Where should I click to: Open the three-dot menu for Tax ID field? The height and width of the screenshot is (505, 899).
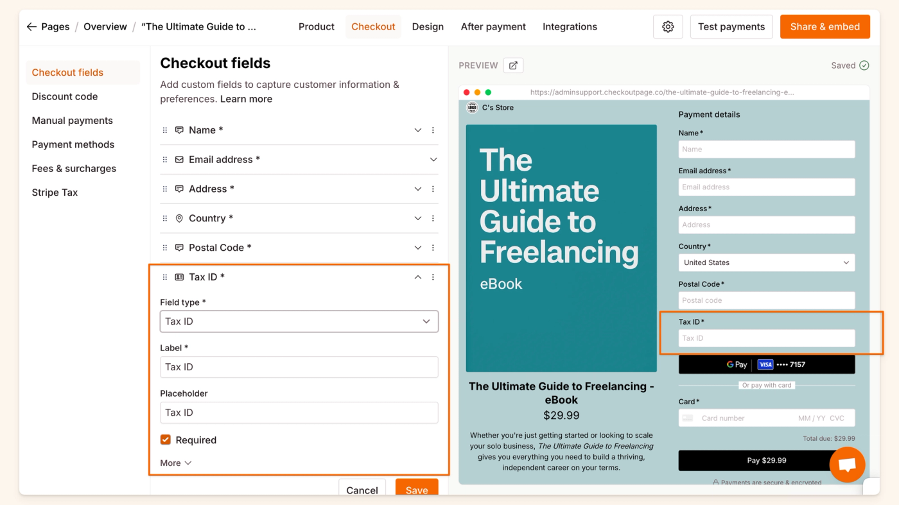(433, 277)
